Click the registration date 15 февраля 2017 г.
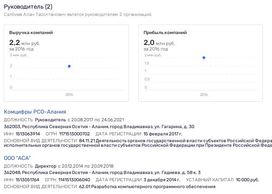The width and height of the screenshot is (272, 194). click(x=163, y=134)
